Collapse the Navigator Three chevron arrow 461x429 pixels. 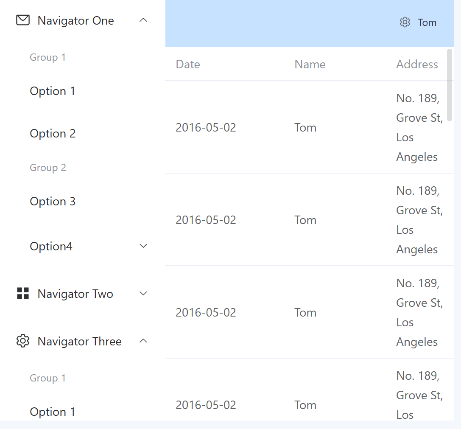[x=144, y=341]
